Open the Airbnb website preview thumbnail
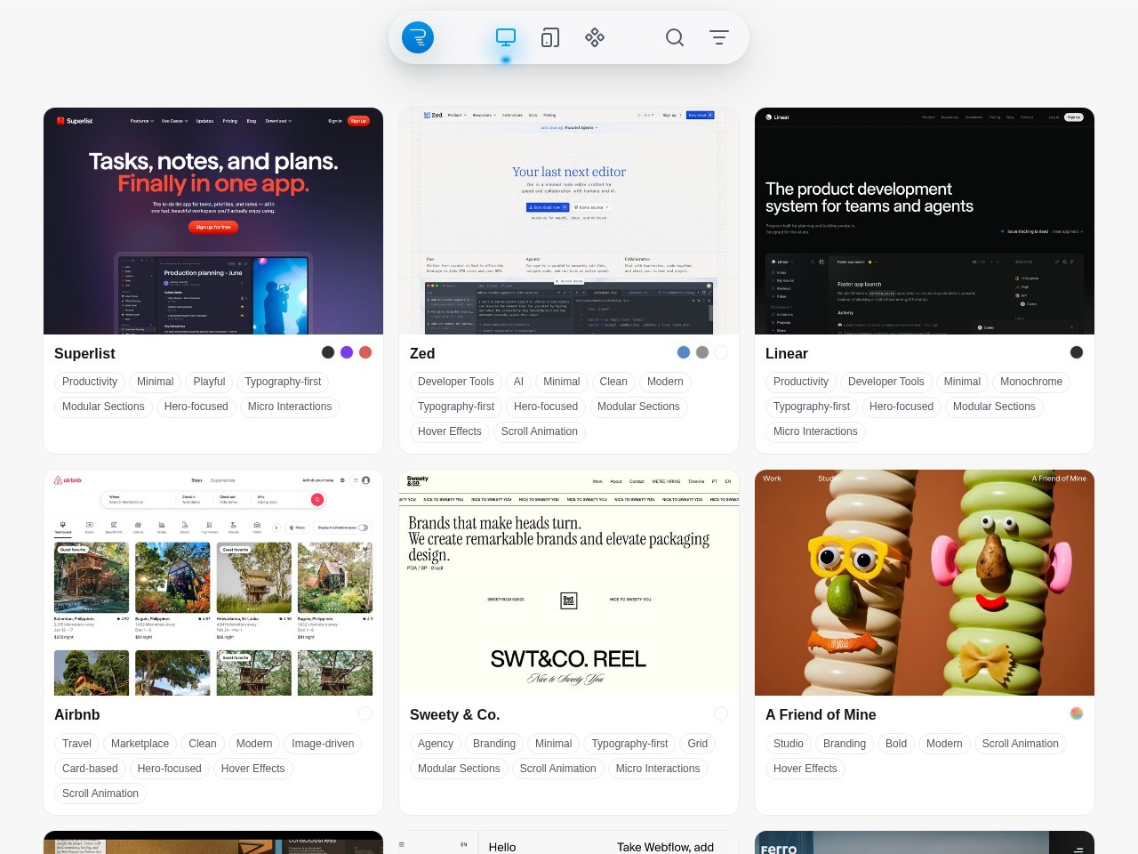 pyautogui.click(x=213, y=583)
